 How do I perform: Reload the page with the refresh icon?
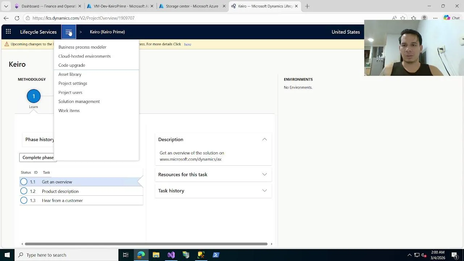click(17, 18)
